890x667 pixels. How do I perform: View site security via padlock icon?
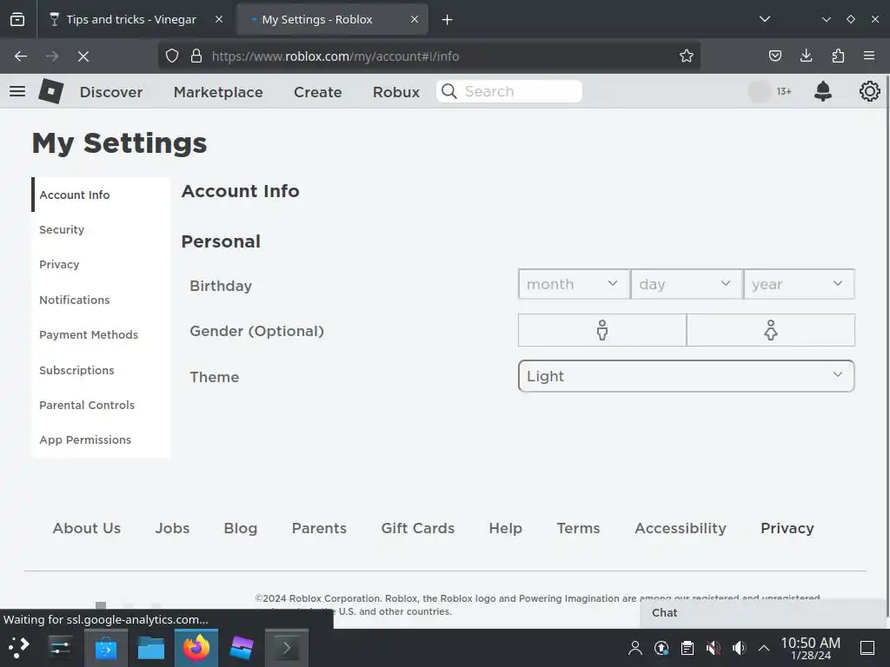point(196,56)
